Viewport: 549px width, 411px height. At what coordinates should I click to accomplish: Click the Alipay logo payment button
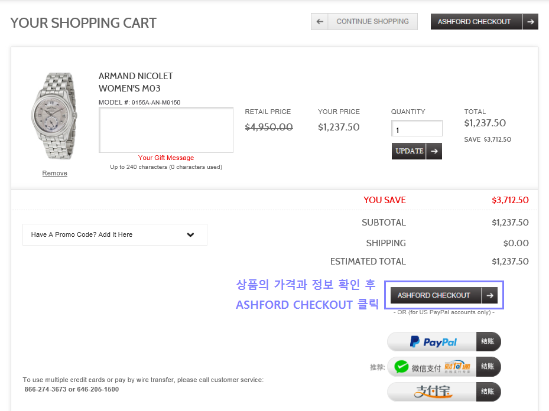click(432, 392)
